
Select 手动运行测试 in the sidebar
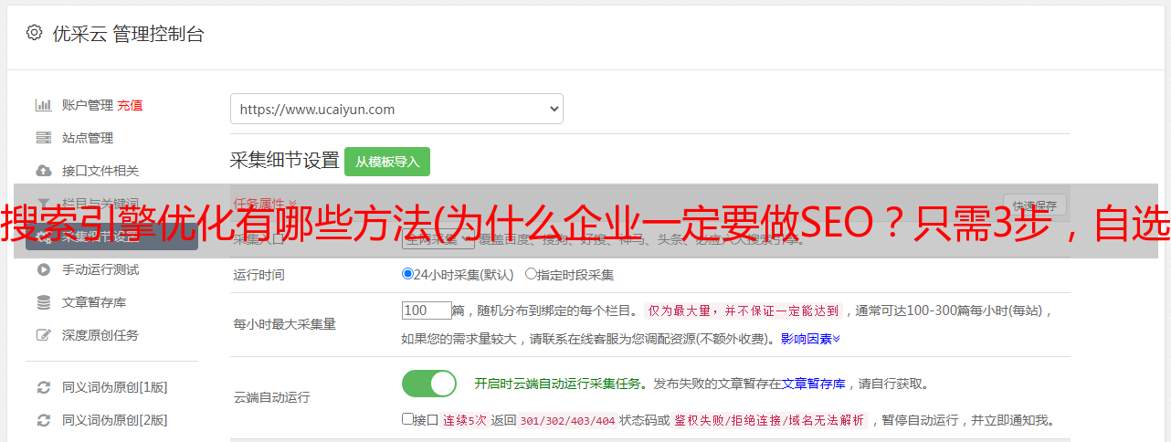pyautogui.click(x=100, y=269)
